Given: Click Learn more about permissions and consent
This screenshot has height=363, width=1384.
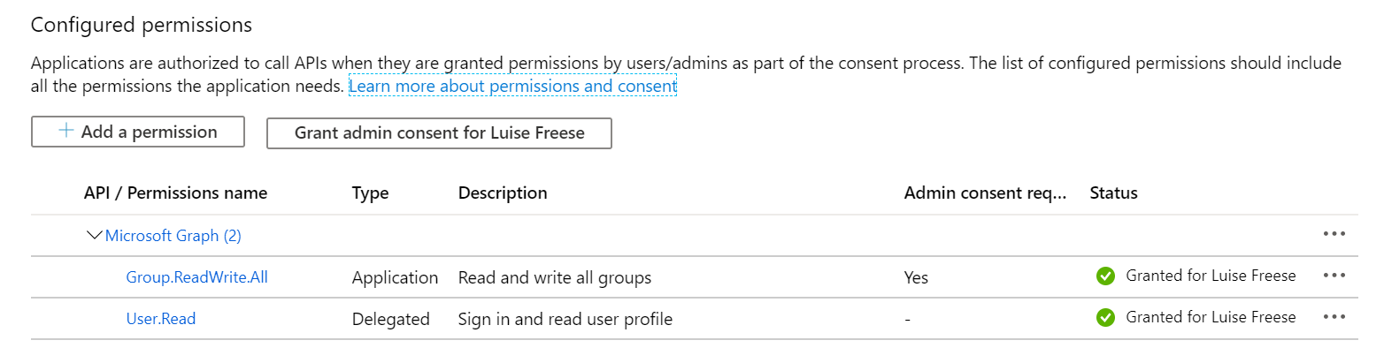Looking at the screenshot, I should tap(512, 87).
